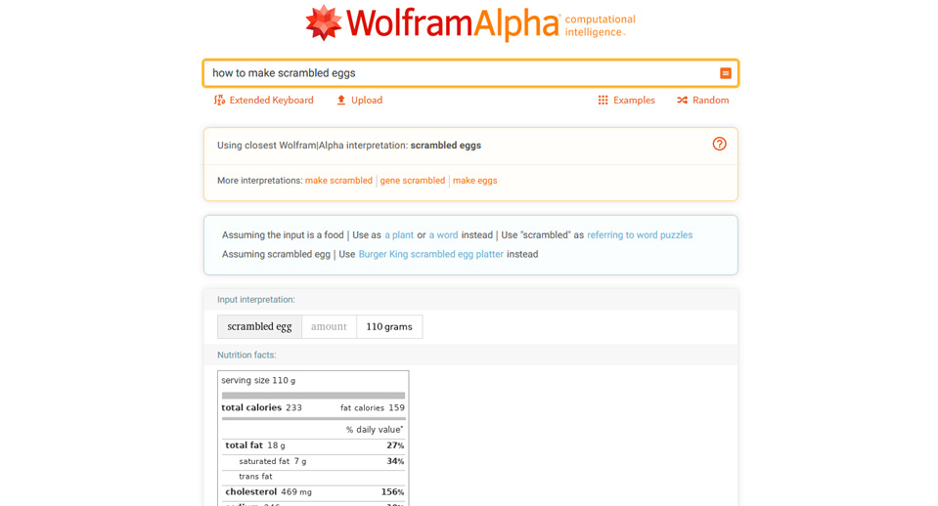Click the "WolframAlpha" wordmark text
The height and width of the screenshot is (506, 938).
453,23
